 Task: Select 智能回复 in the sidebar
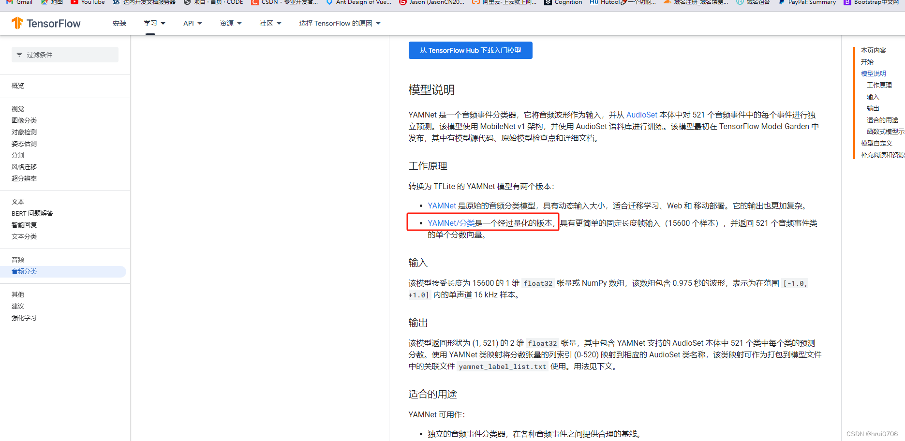pyautogui.click(x=24, y=225)
